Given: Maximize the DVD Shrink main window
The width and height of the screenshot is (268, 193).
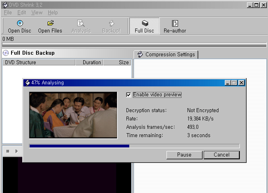Looking at the screenshot, I should pyautogui.click(x=257, y=5).
